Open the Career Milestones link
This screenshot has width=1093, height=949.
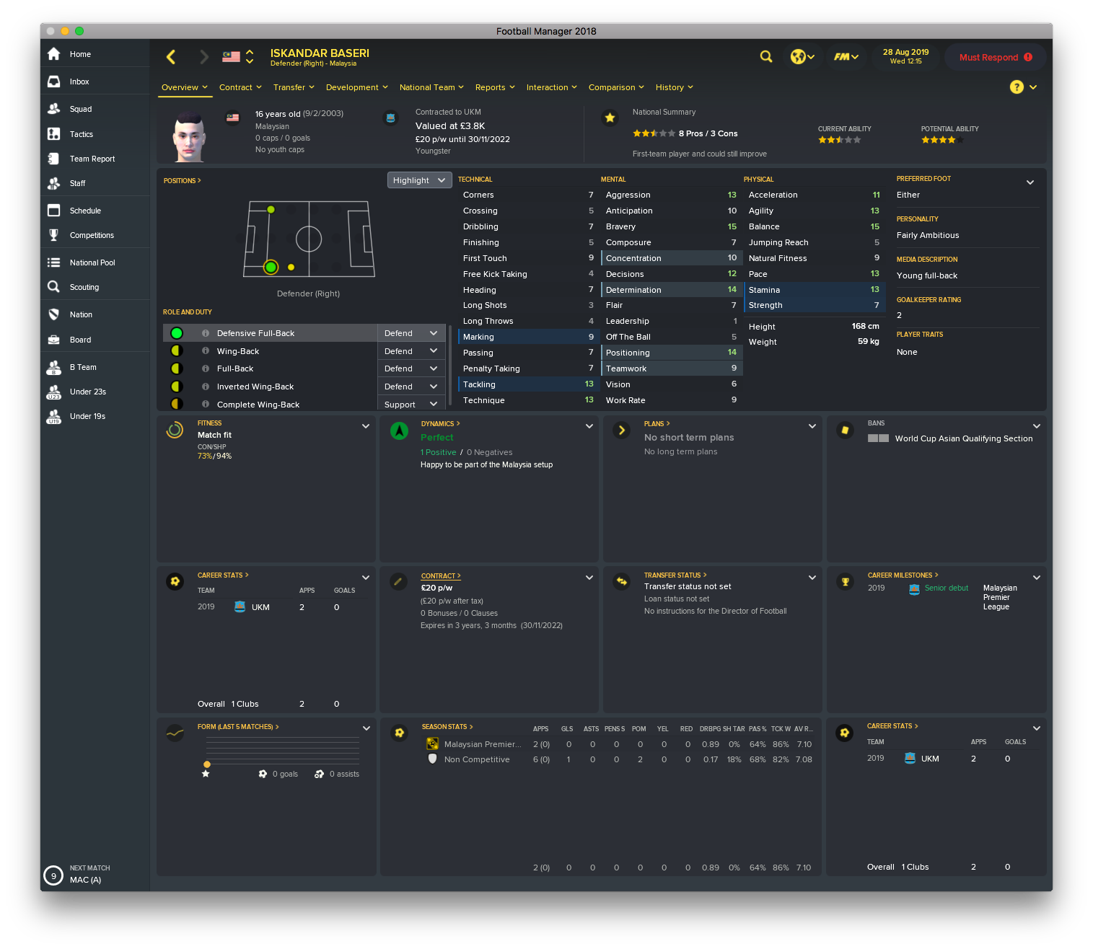[x=903, y=575]
